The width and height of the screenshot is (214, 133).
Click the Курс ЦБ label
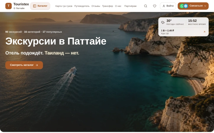[x=165, y=34]
